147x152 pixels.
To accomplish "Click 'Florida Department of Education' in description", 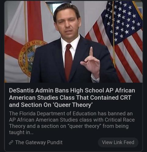I will [58, 113].
